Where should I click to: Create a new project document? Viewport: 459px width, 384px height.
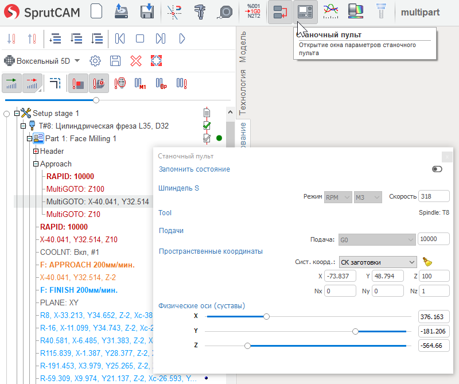click(x=96, y=12)
